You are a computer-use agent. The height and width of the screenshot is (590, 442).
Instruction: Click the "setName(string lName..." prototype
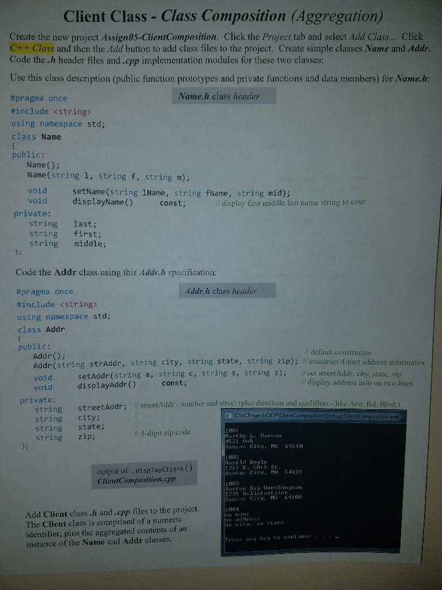tap(181, 193)
